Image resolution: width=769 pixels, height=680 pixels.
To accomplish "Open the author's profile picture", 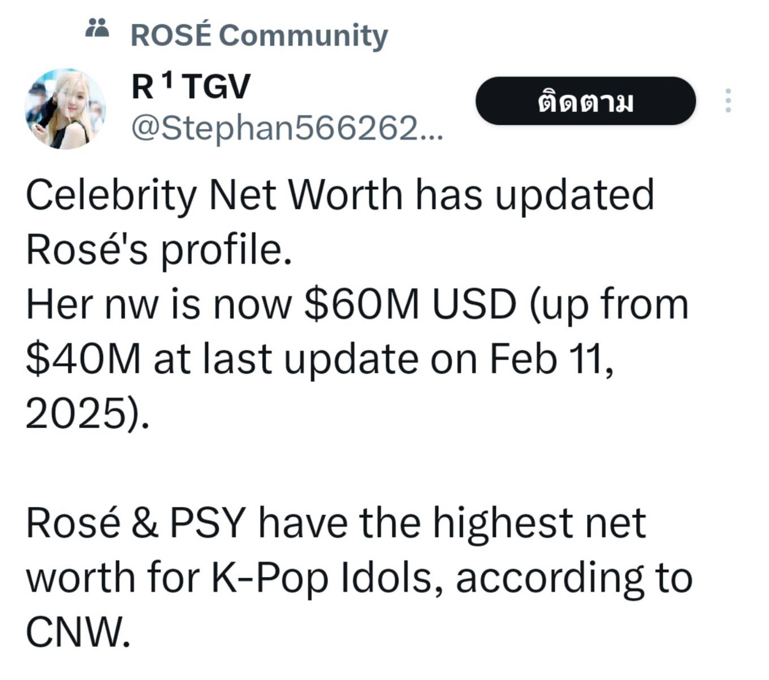I will pyautogui.click(x=65, y=109).
